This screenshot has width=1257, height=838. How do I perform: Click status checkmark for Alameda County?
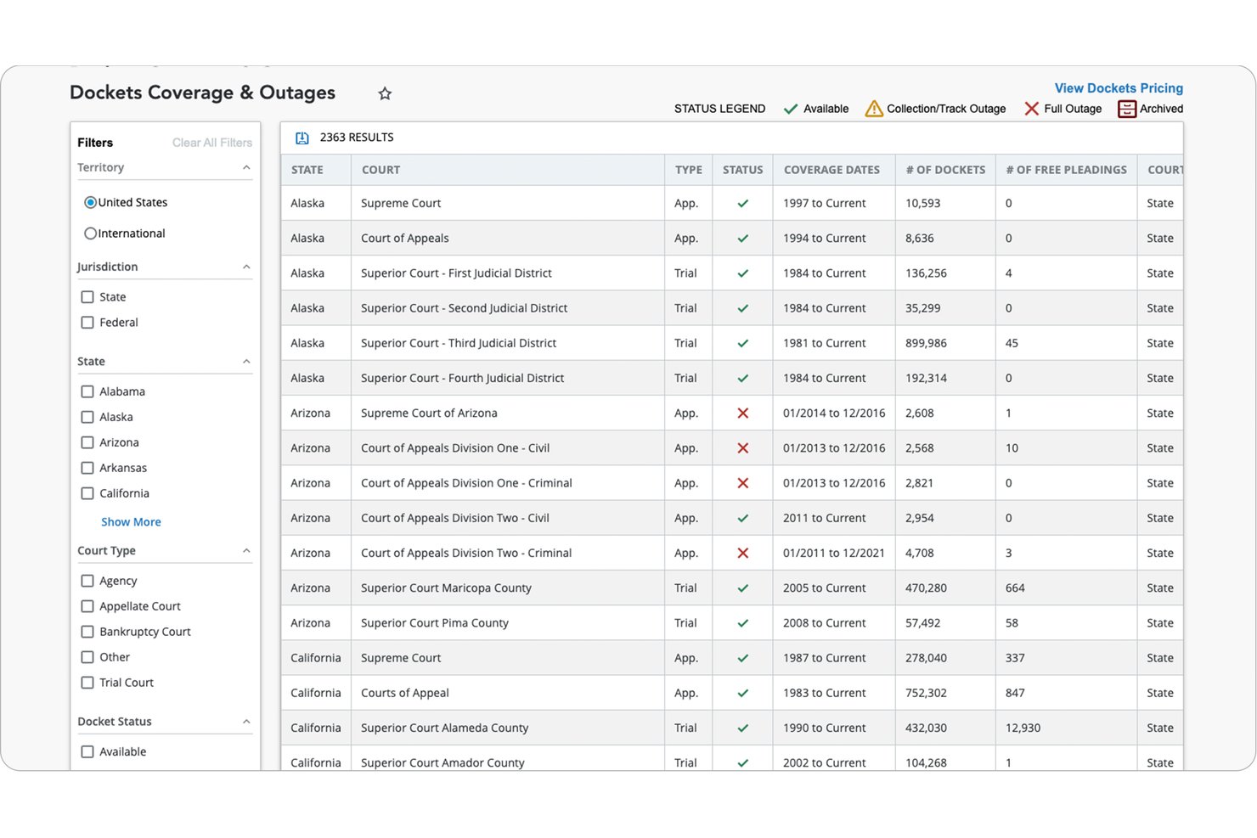(x=742, y=728)
